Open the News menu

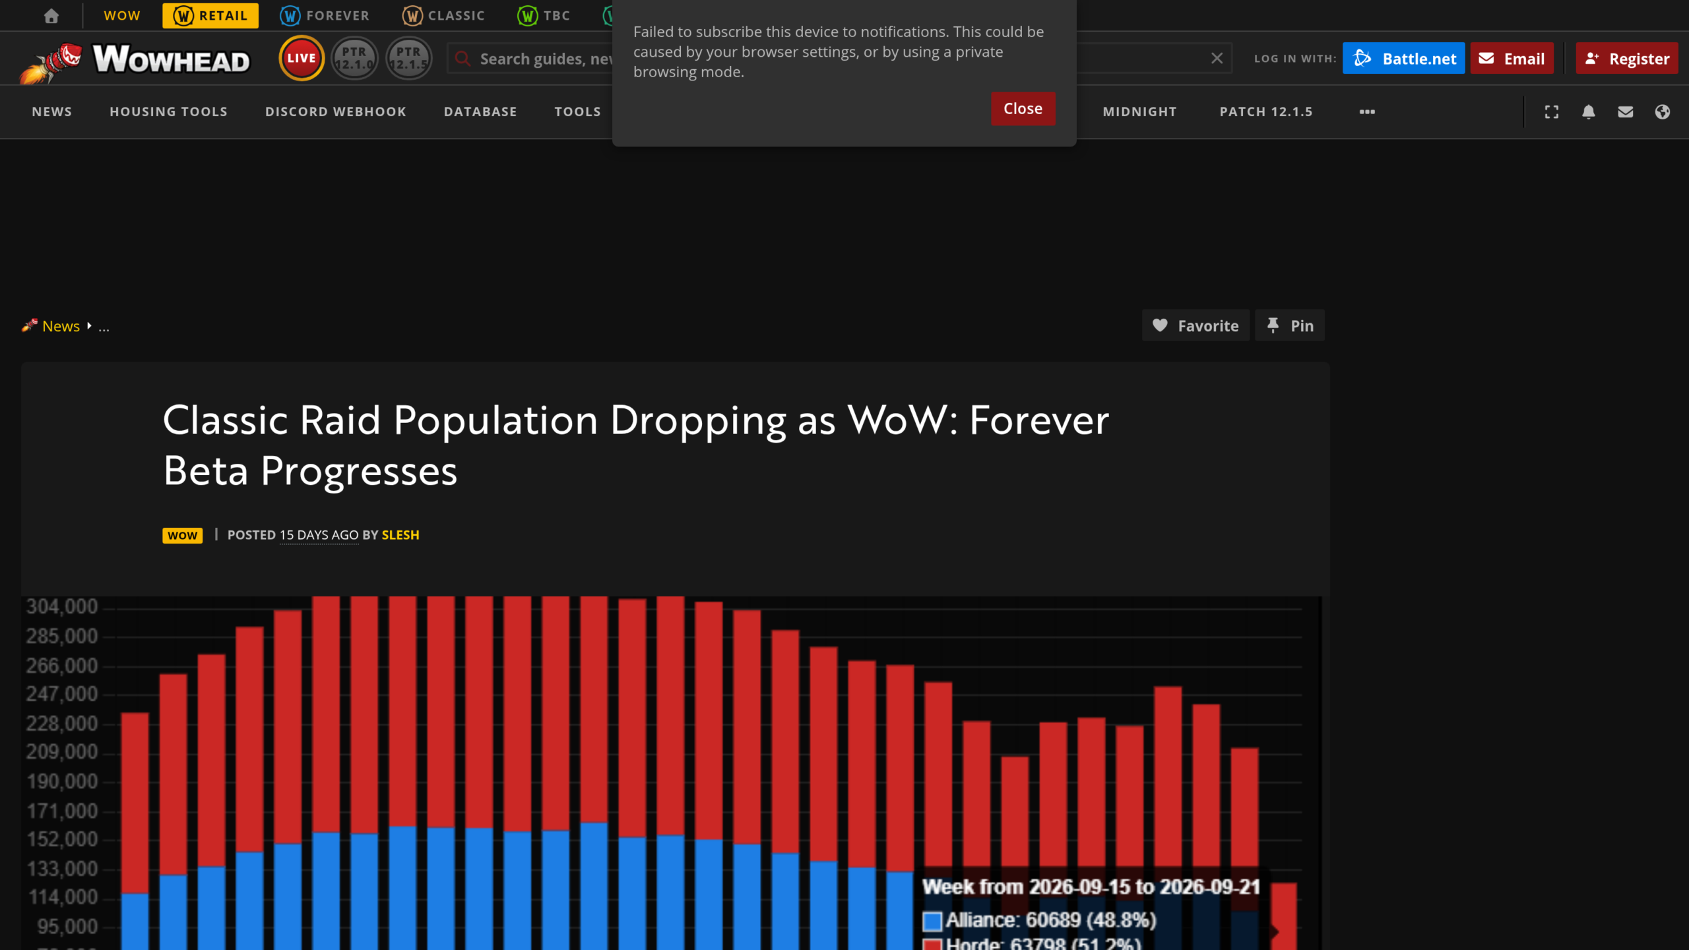pyautogui.click(x=51, y=111)
